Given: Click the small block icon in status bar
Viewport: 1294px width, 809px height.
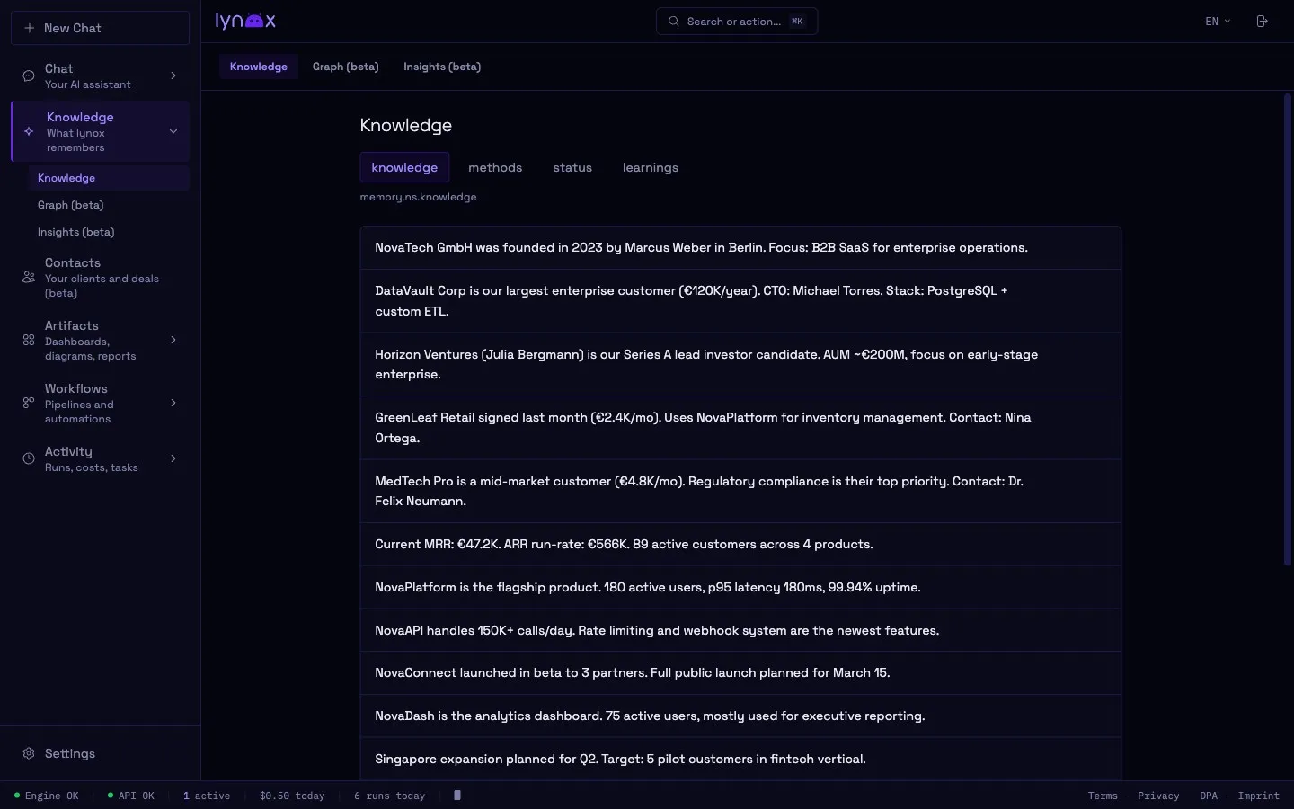Looking at the screenshot, I should tap(457, 796).
